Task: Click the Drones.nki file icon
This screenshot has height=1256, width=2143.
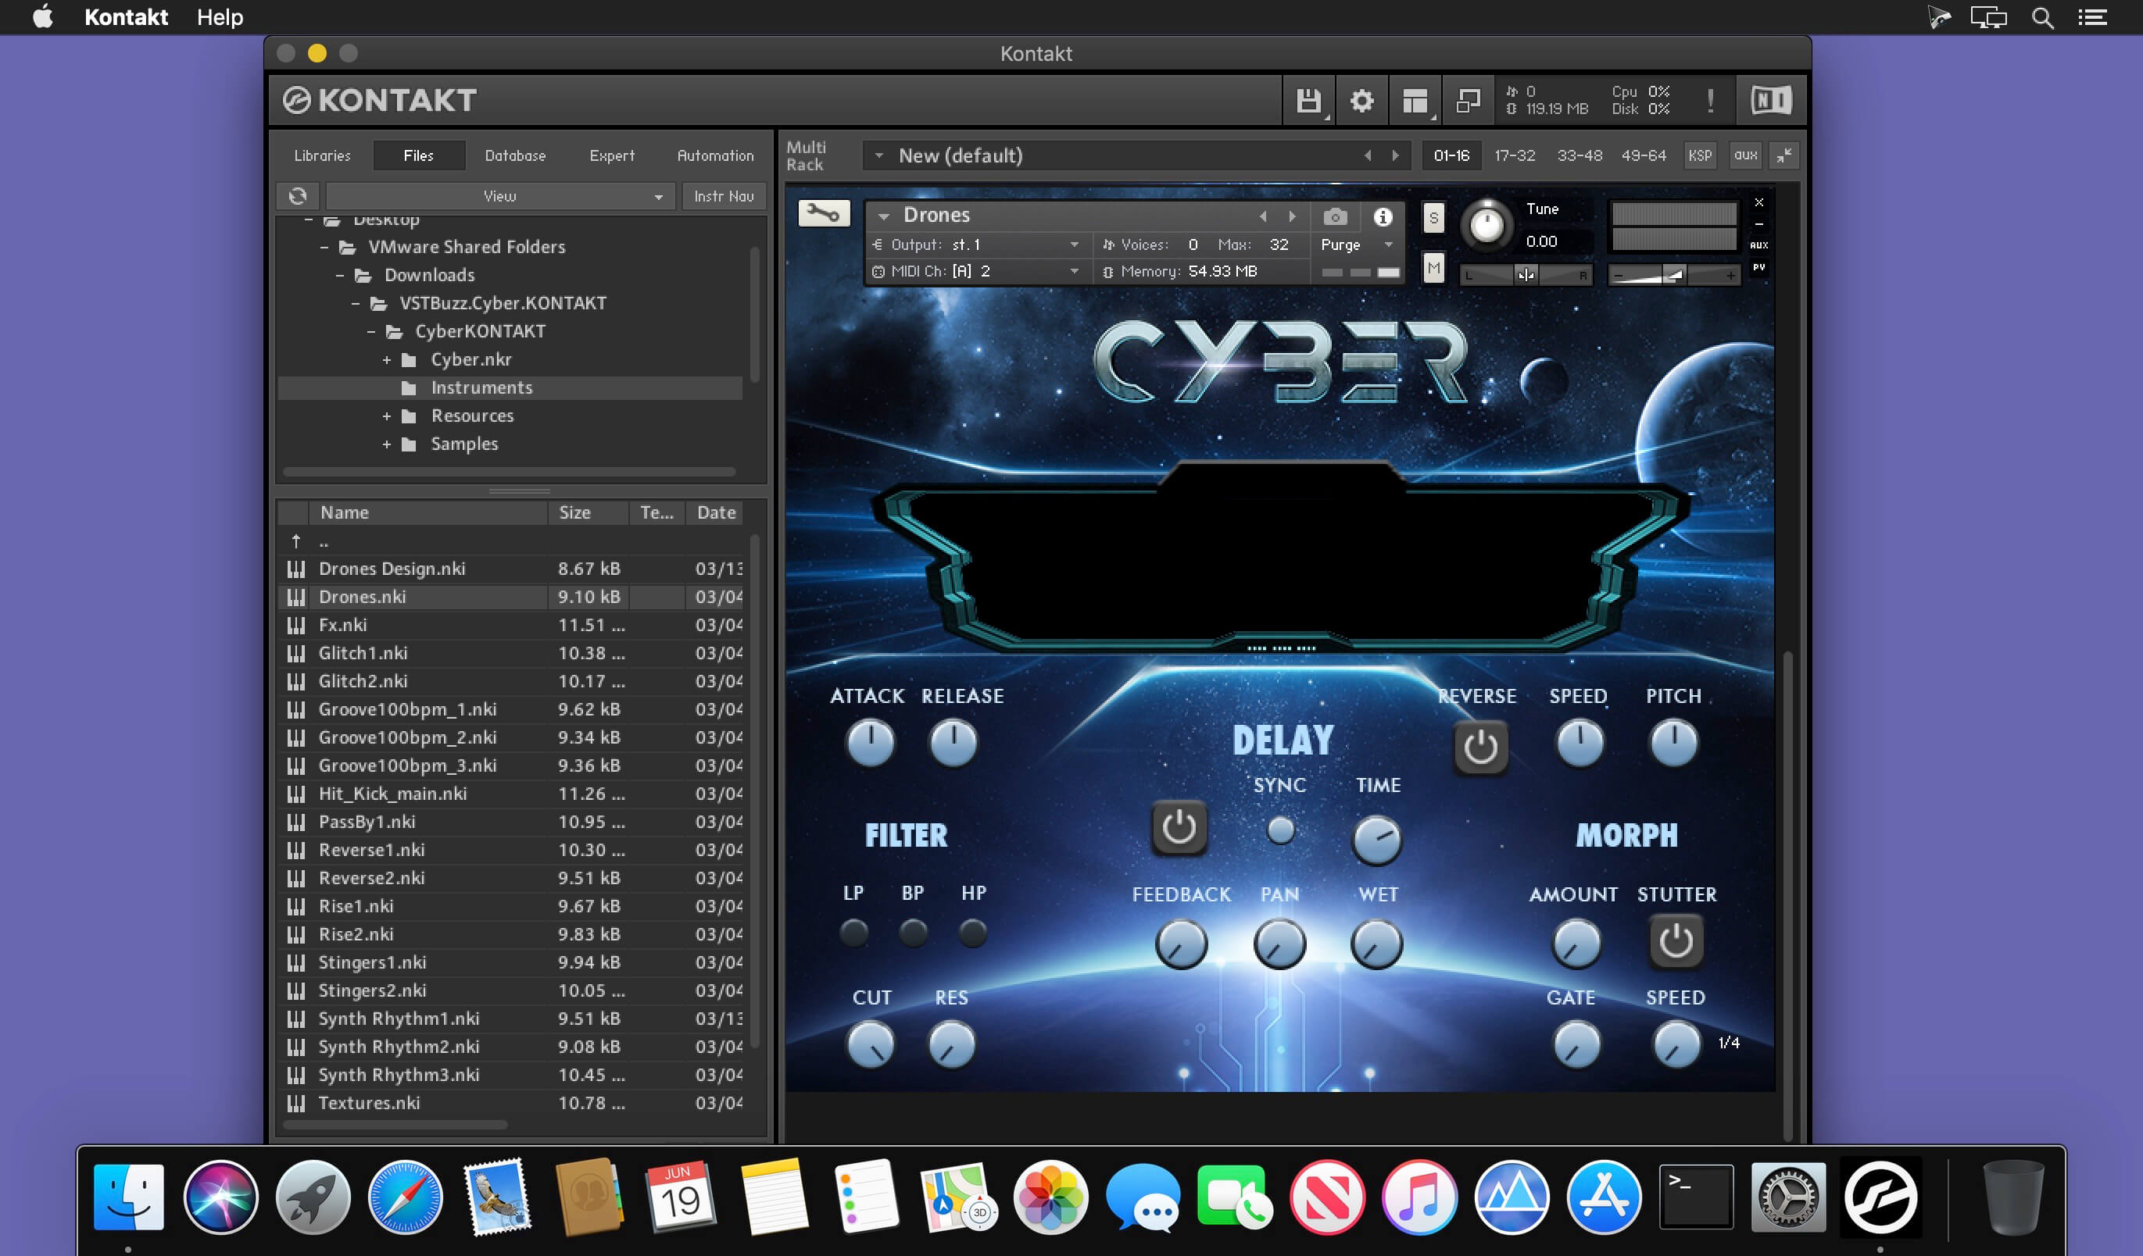Action: (x=296, y=597)
